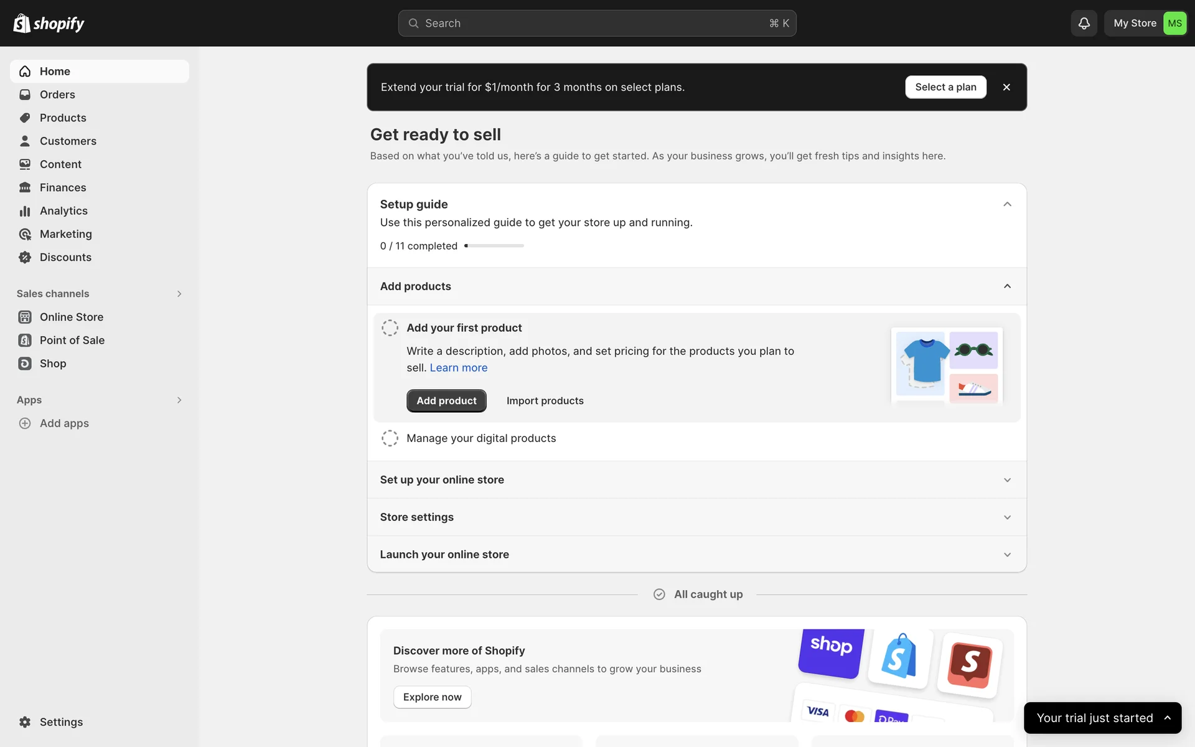Open the Products sidebar menu item
Viewport: 1195px width, 747px height.
pos(63,118)
